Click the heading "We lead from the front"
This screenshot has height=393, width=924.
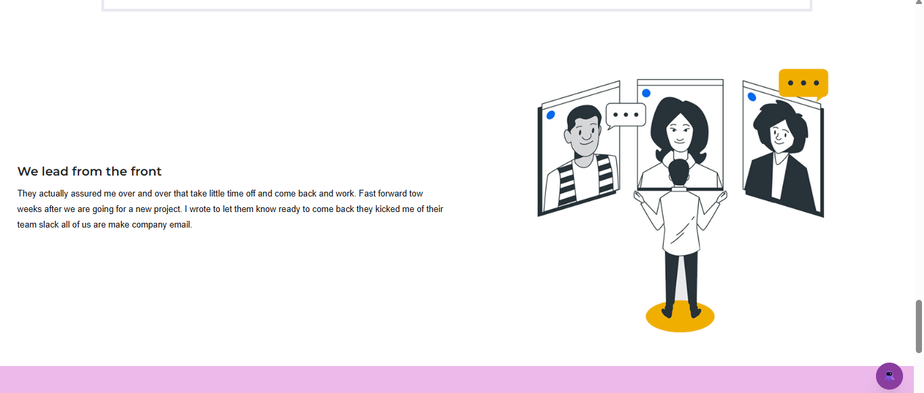click(89, 172)
